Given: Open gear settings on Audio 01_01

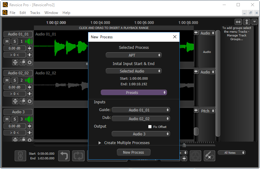Looking at the screenshot, I should click(x=30, y=62).
